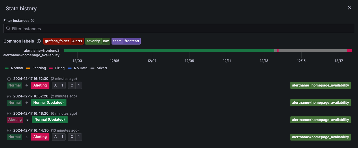Click the gray Mixed segment in timeline
This screenshot has width=358, height=148.
coord(312,51)
